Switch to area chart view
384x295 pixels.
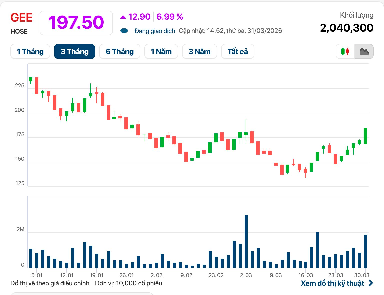[x=364, y=52]
